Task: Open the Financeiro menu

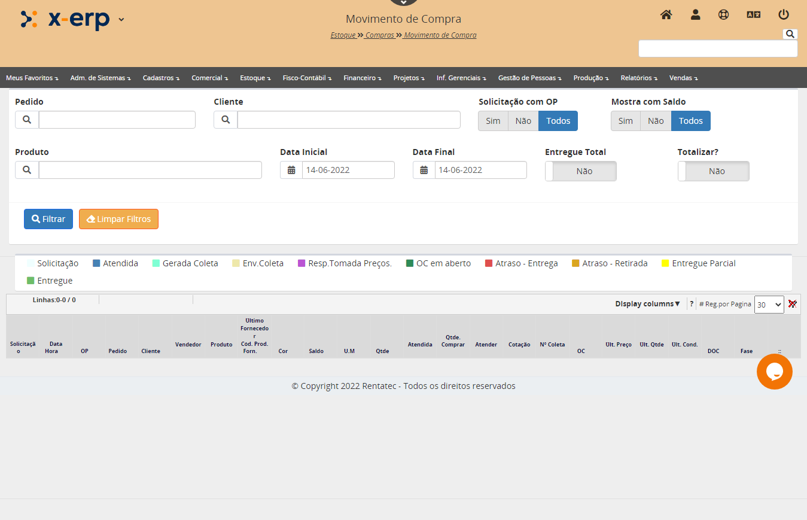Action: (362, 78)
